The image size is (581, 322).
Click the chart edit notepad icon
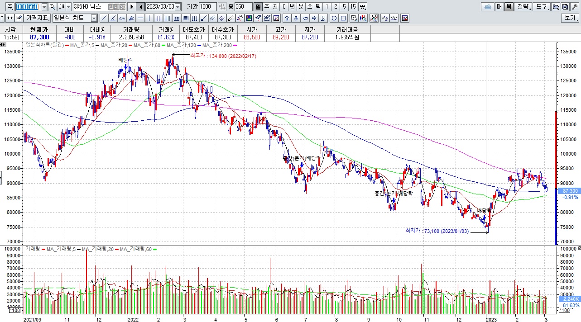pos(19,18)
